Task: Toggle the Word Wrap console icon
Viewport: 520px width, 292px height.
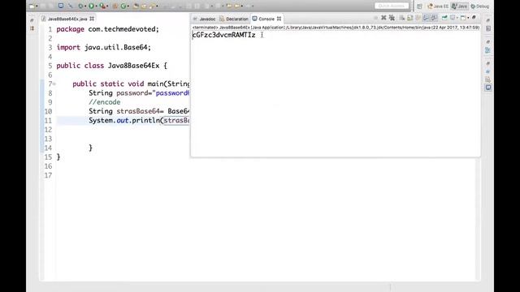Action: tap(418, 18)
